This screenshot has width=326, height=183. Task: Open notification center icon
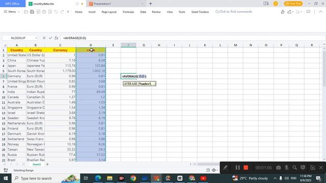[318, 178]
